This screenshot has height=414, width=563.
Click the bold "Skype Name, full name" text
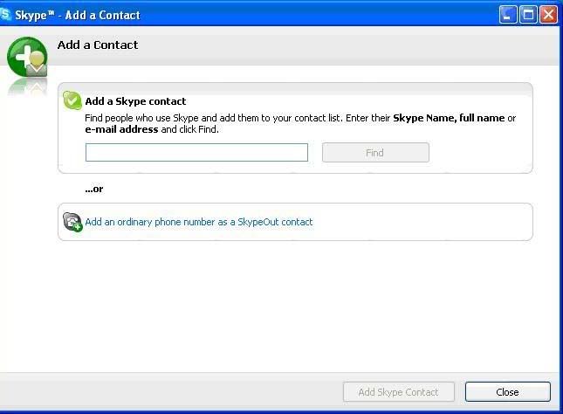pyautogui.click(x=449, y=118)
